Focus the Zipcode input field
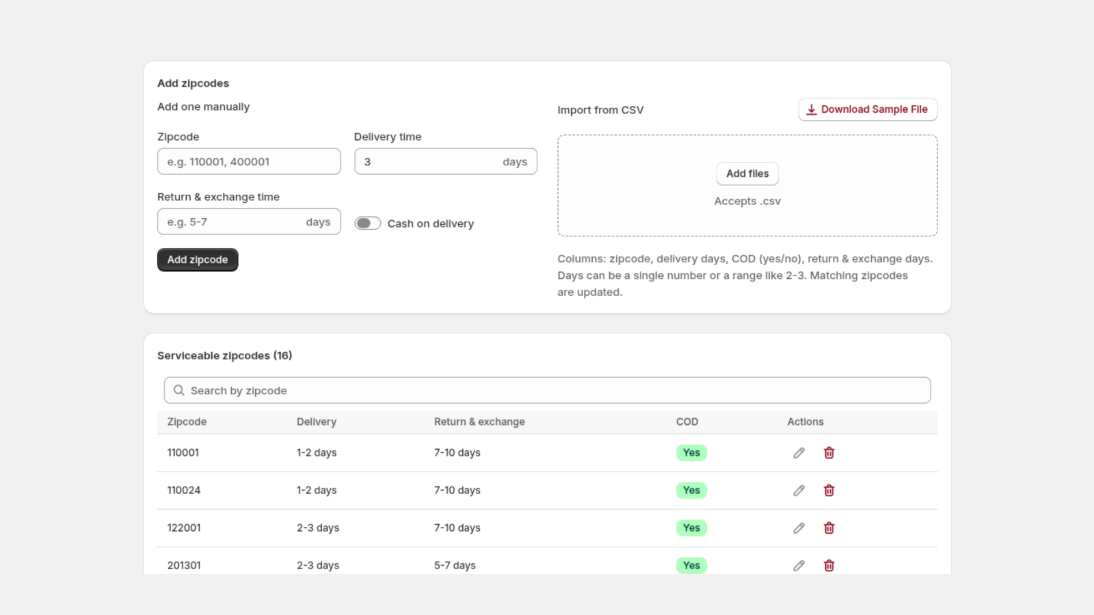The image size is (1094, 615). pos(249,162)
